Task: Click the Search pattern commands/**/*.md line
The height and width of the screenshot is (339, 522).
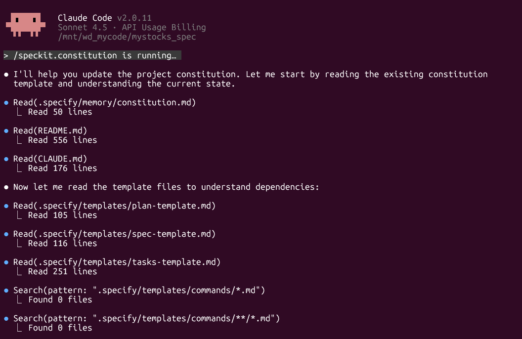Action: [x=146, y=319]
